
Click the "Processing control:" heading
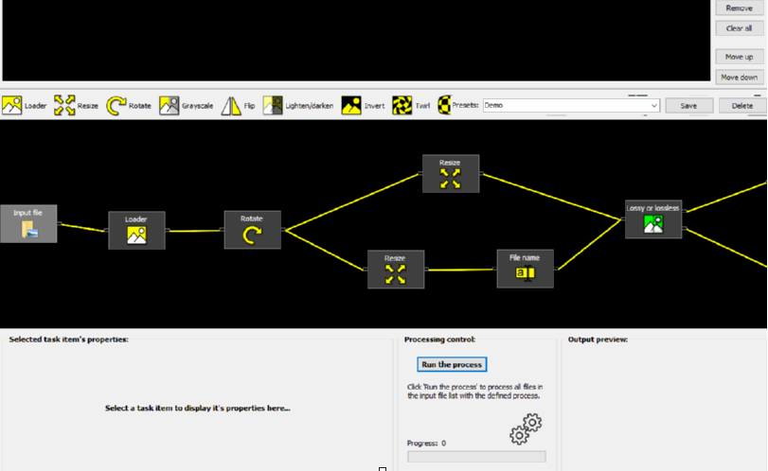439,340
